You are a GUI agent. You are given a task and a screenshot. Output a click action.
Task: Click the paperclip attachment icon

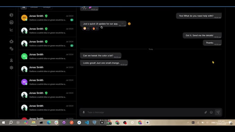coord(206,112)
